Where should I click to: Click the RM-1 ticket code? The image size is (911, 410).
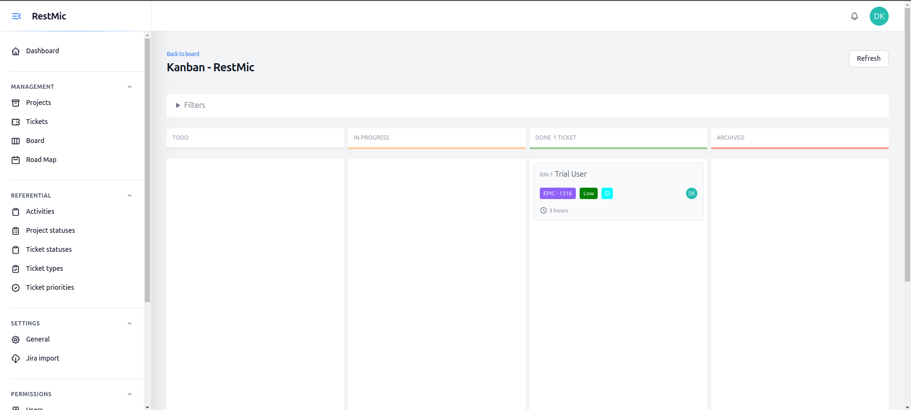click(x=546, y=175)
